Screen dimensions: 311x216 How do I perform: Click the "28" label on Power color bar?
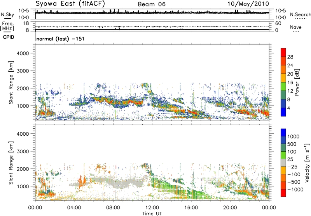click(290, 57)
